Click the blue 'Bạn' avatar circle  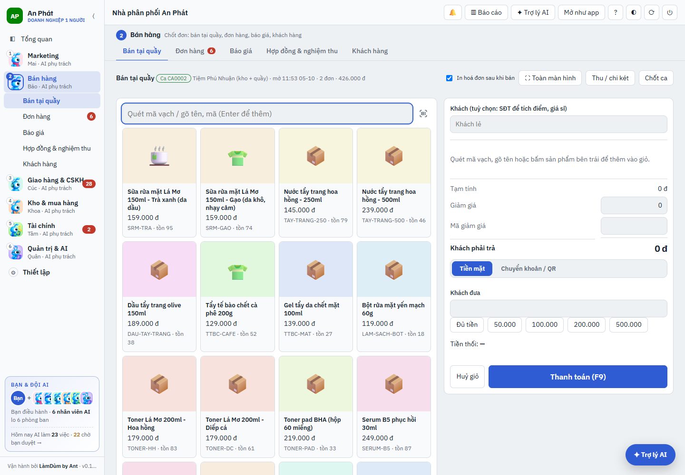coord(18,398)
